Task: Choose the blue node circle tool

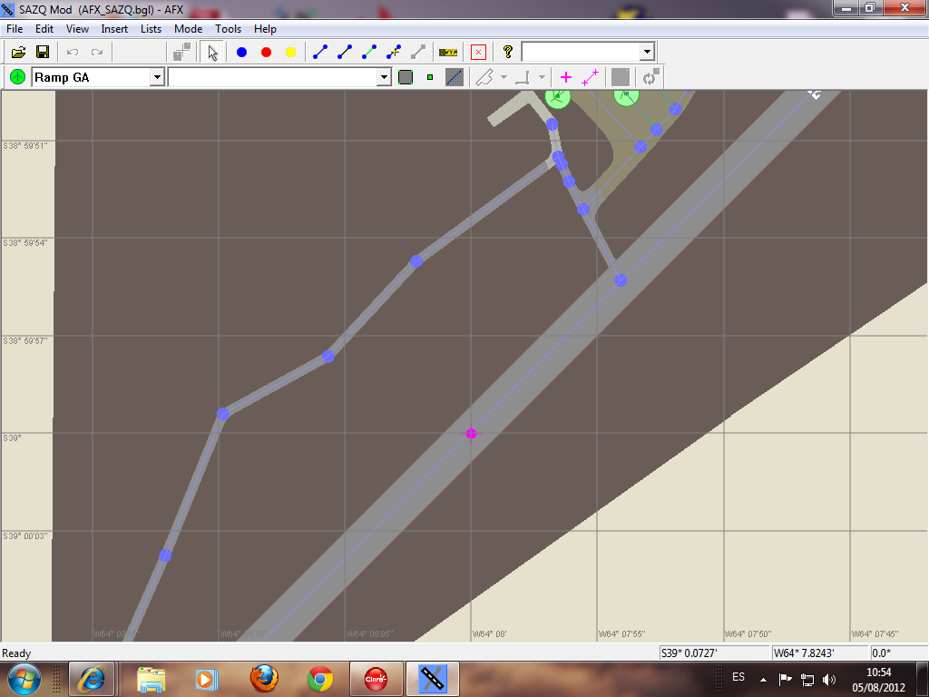Action: click(241, 53)
